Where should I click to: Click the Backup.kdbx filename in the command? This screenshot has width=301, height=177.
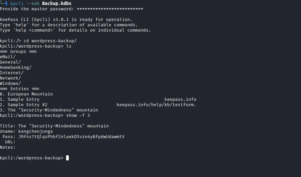[x=56, y=3]
